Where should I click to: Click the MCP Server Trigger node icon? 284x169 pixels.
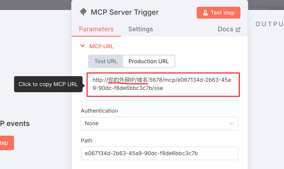pos(83,12)
